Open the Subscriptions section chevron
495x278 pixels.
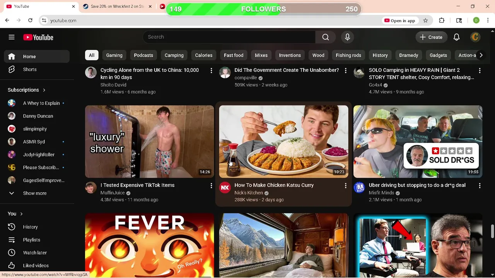pyautogui.click(x=44, y=90)
